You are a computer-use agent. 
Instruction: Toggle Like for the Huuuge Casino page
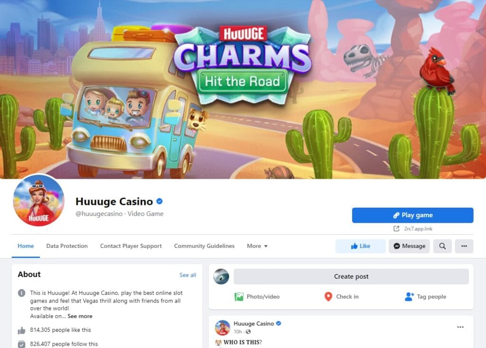(361, 246)
